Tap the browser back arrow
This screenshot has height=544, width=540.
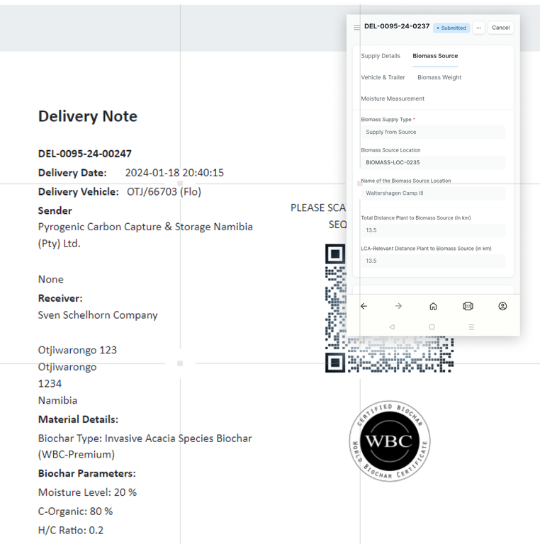[x=364, y=306]
